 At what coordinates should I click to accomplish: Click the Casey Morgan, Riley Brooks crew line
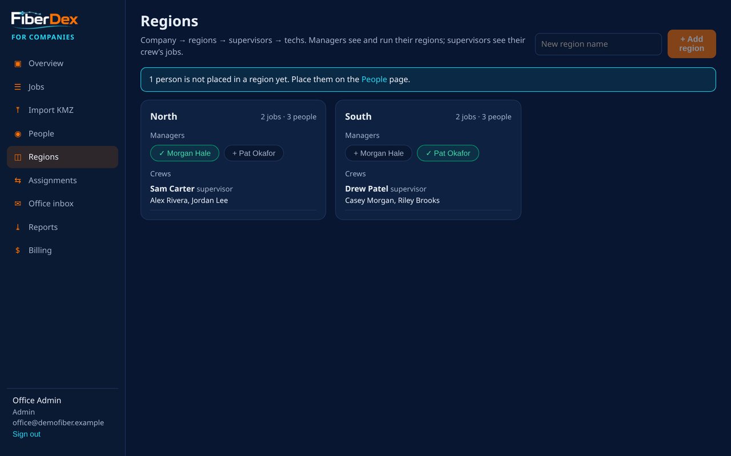[392, 201]
